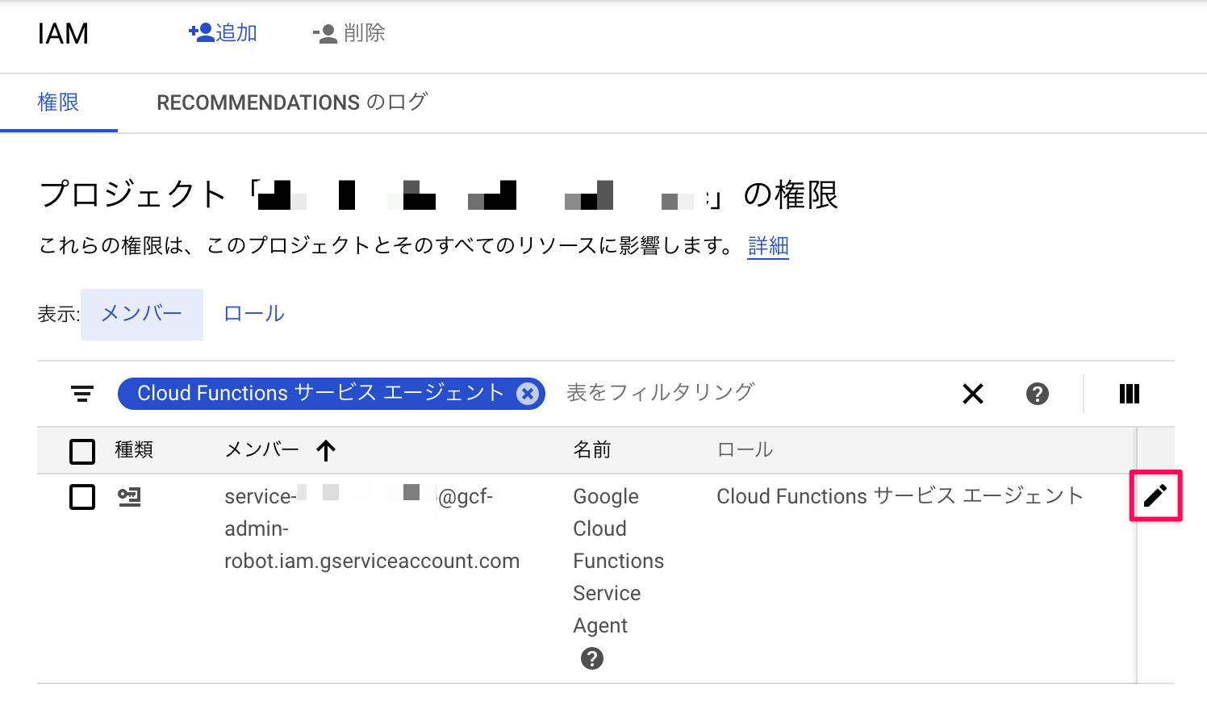Check the service account row checkbox
This screenshot has width=1207, height=710.
pyautogui.click(x=81, y=497)
